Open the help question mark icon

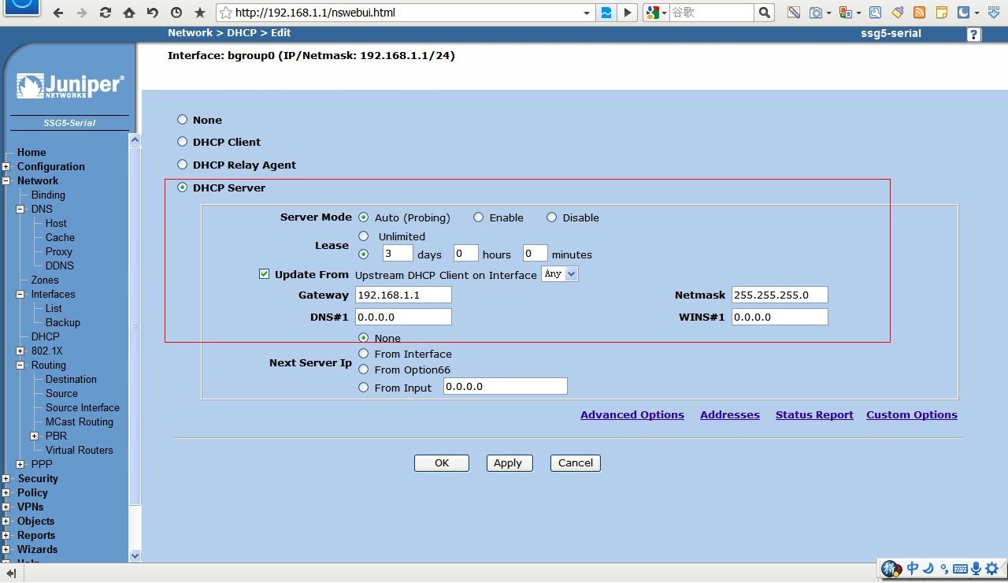(x=974, y=34)
